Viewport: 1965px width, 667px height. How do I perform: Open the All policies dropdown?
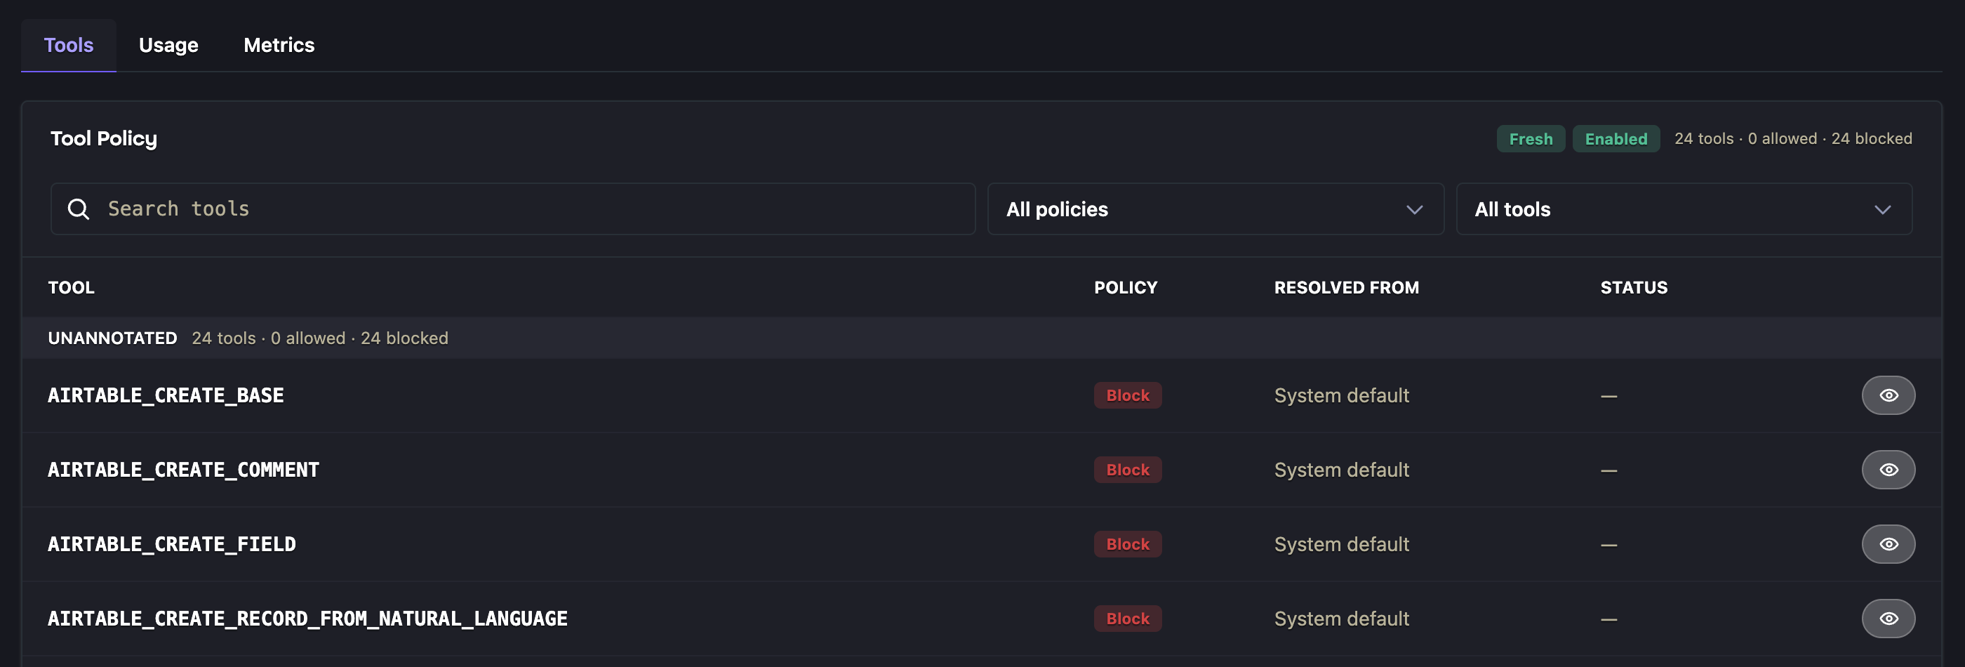click(1215, 209)
